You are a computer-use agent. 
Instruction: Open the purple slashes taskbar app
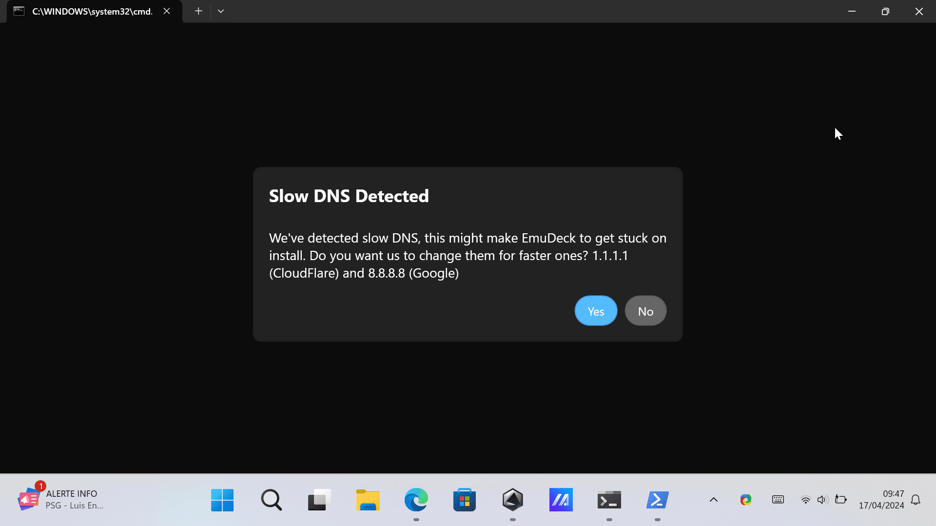tap(561, 500)
